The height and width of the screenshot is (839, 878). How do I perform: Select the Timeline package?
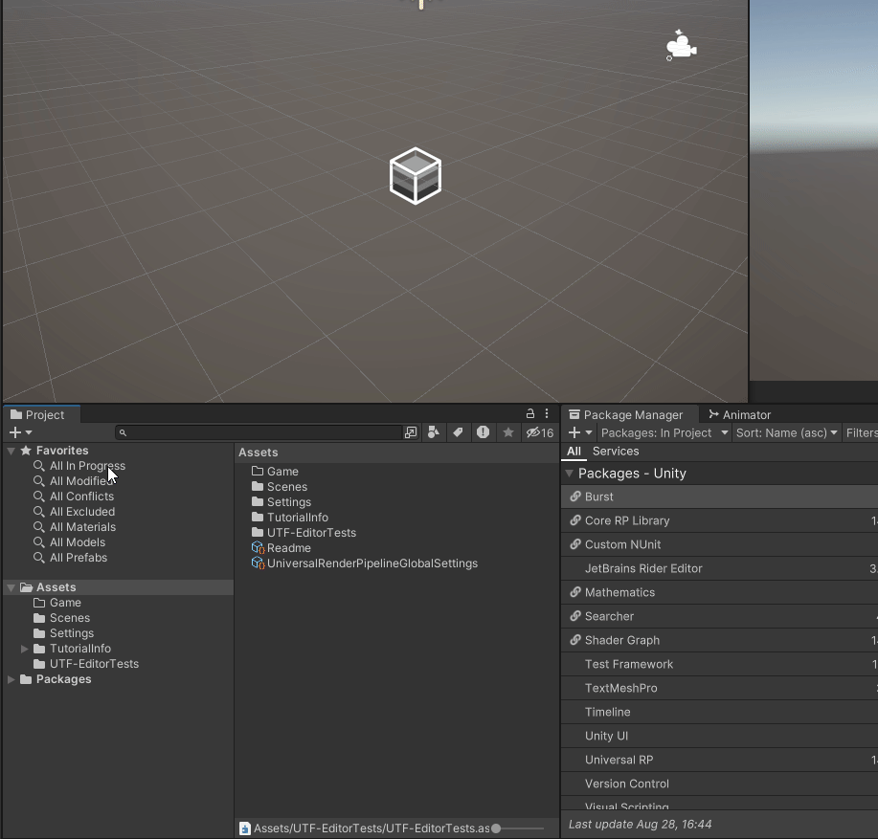(x=719, y=712)
